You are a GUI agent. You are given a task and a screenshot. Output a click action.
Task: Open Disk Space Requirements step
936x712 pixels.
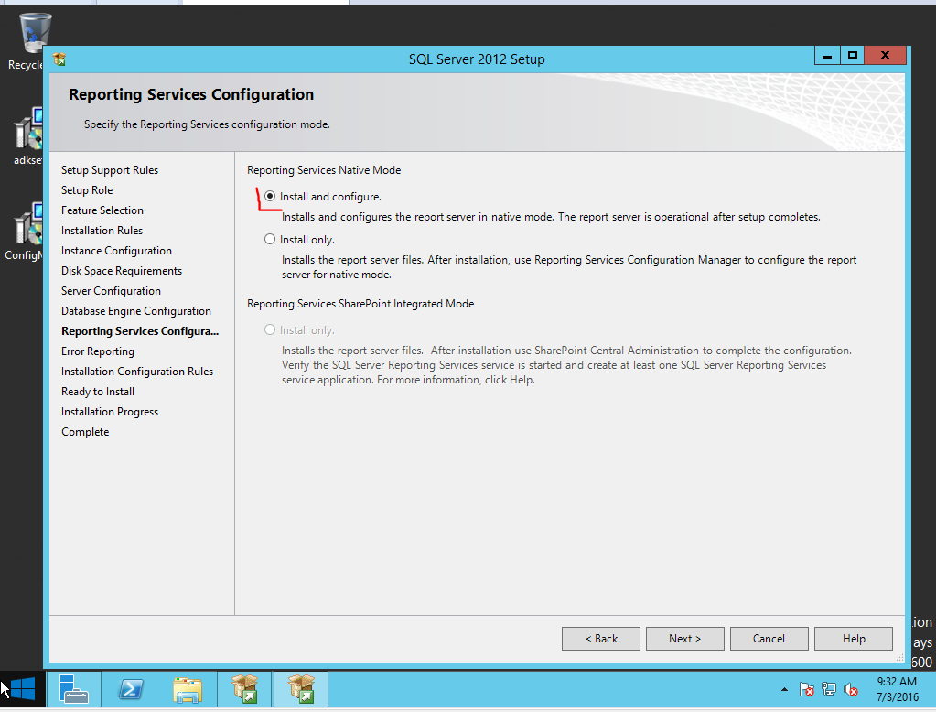(122, 271)
